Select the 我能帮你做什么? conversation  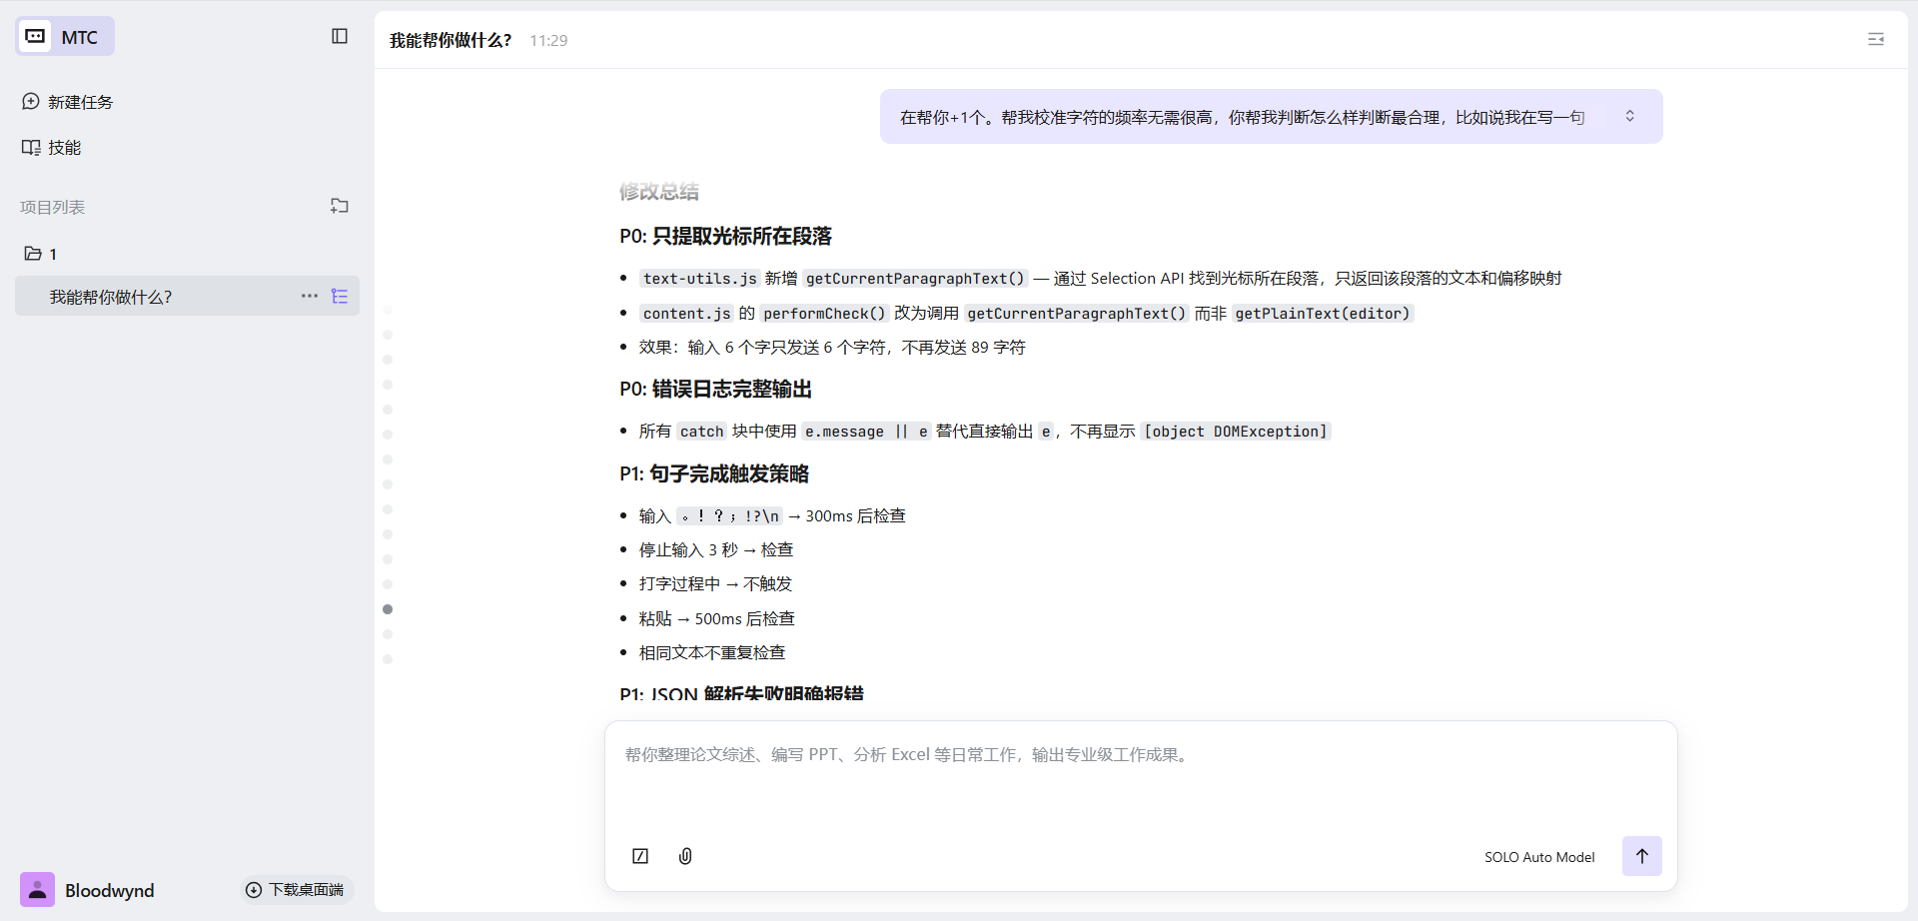pyautogui.click(x=111, y=297)
